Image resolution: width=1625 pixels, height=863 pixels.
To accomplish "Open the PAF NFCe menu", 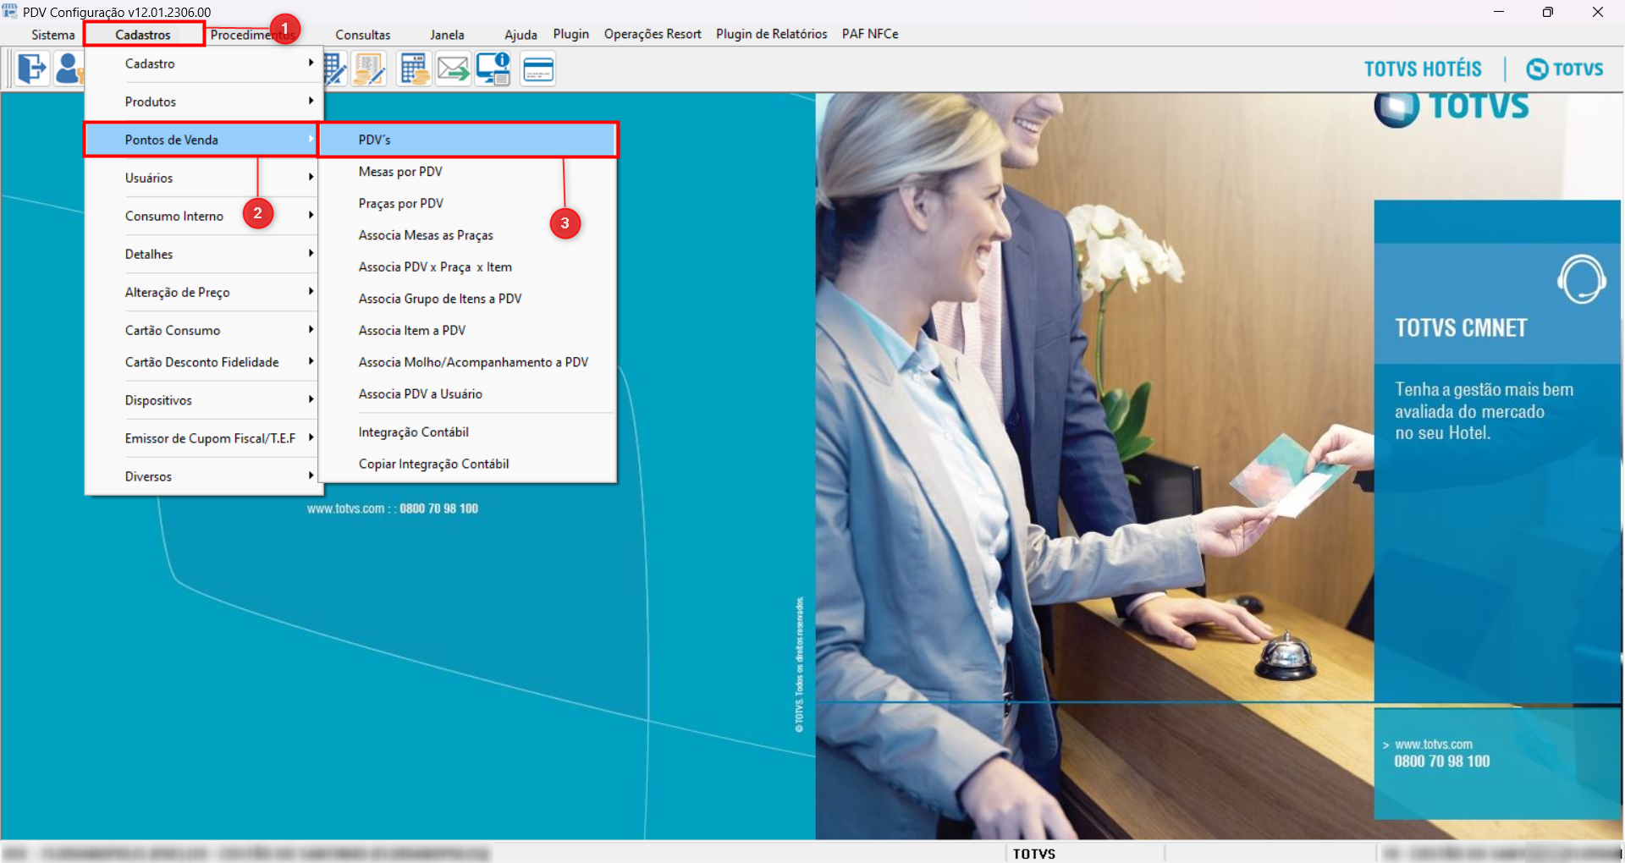I will pos(870,34).
